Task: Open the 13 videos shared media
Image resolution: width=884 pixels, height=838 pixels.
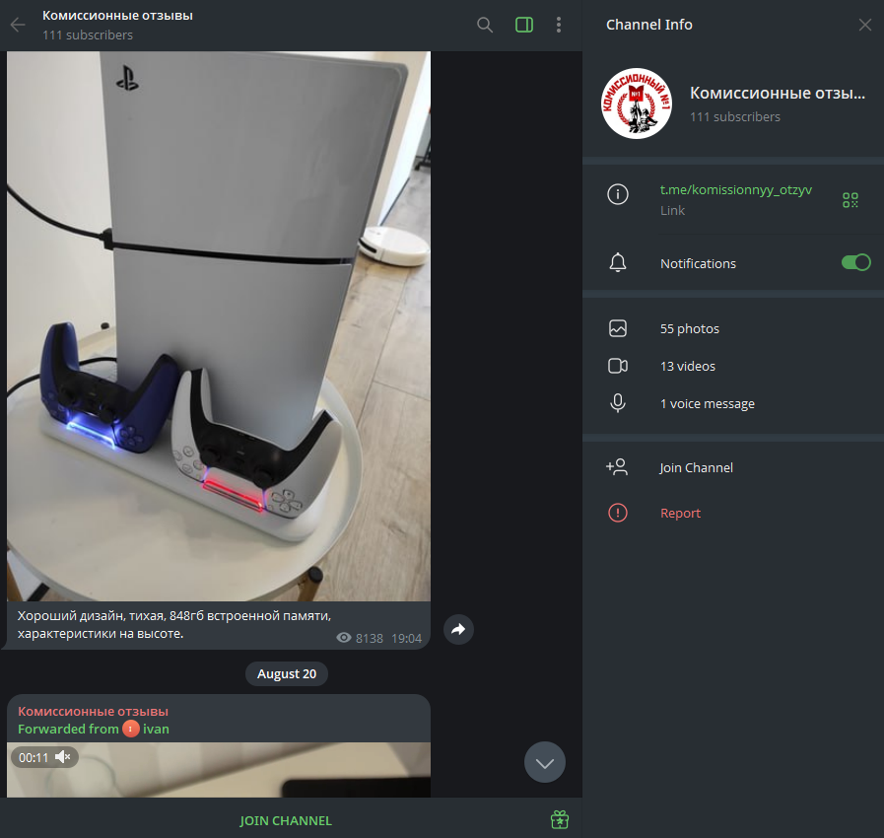Action: (687, 366)
